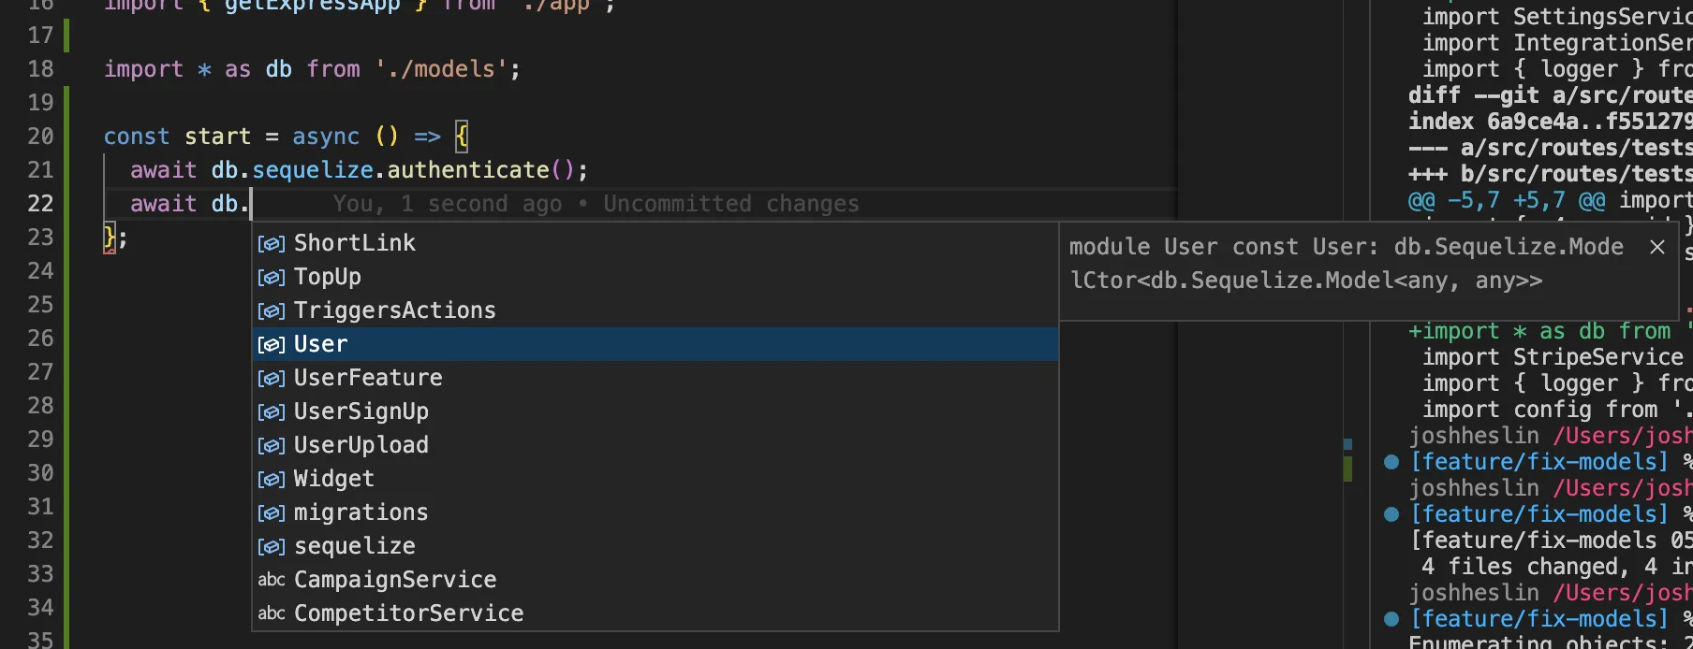Click the opening brace on line 20

[x=462, y=137]
